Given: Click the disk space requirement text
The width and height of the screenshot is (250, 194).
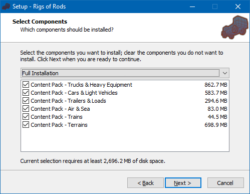Looking at the screenshot, I should coord(93,161).
